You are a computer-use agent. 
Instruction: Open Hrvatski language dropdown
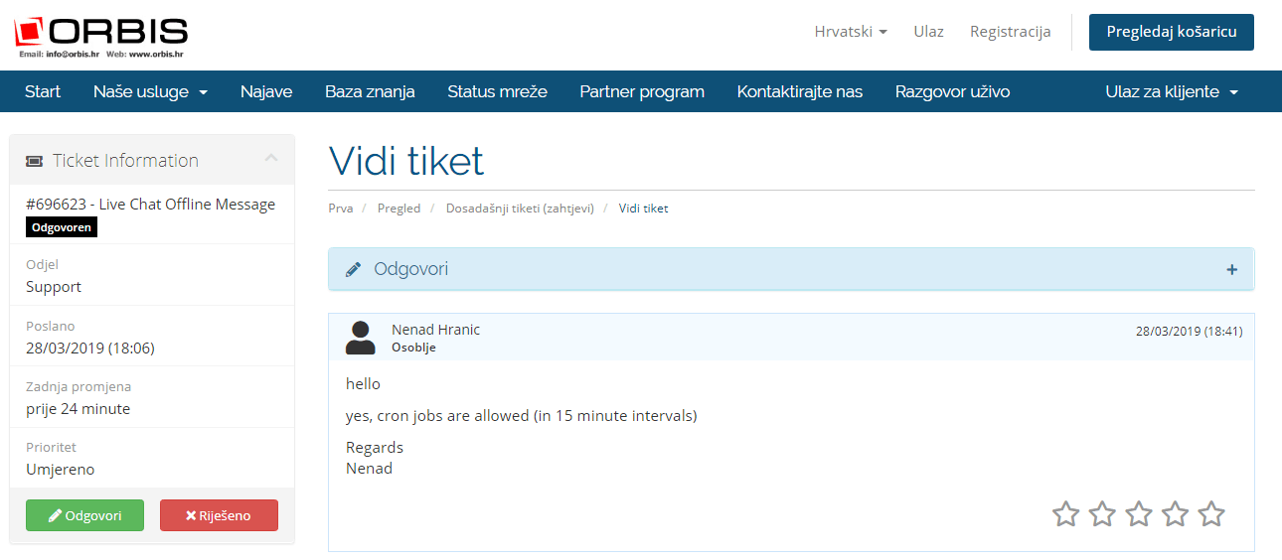[x=851, y=32]
